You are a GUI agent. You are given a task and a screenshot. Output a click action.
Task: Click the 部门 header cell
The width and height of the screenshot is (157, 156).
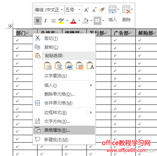point(25,32)
